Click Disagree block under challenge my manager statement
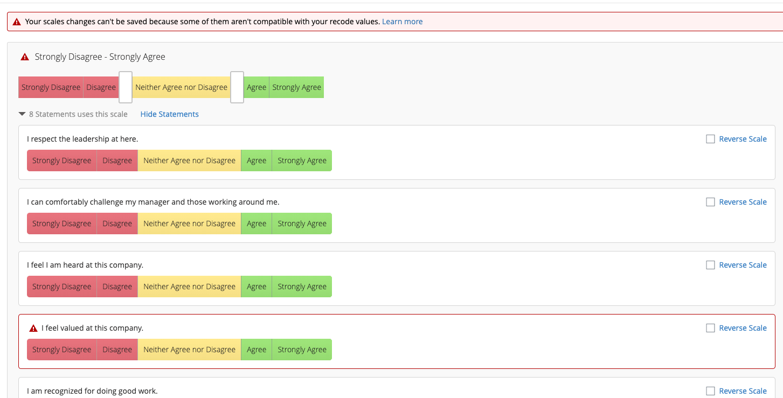Screen dimensions: 783x398 tap(117, 224)
